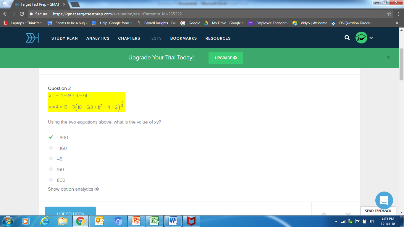Expand the profile dropdown chevron
404x227 pixels.
[x=371, y=38]
